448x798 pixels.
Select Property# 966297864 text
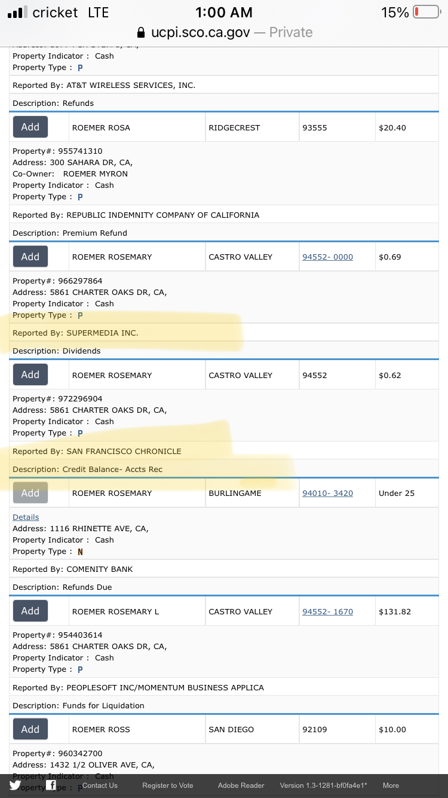click(57, 281)
